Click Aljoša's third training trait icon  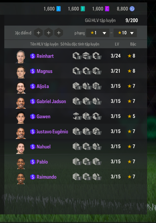[97, 86]
